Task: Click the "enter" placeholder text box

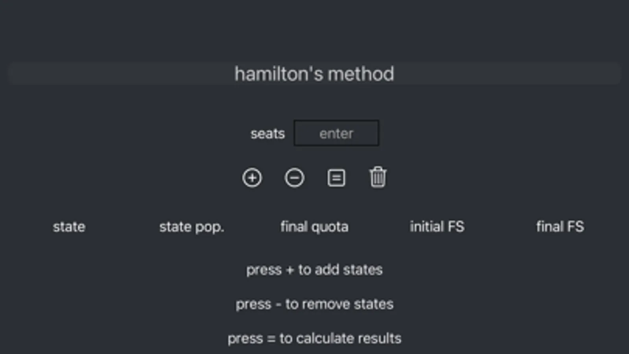Action: coord(336,133)
